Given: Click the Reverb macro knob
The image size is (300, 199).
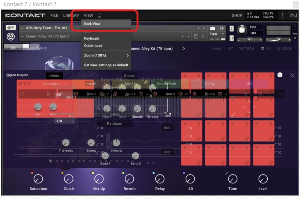Looking at the screenshot, I should coord(129,179).
